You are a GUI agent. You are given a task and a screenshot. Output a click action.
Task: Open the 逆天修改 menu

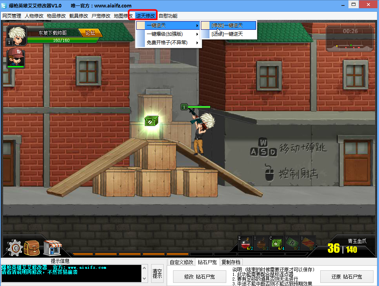(145, 16)
